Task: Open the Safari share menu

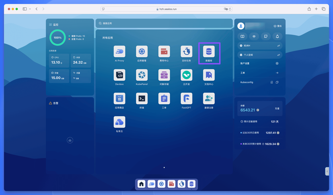Action: 309,9
